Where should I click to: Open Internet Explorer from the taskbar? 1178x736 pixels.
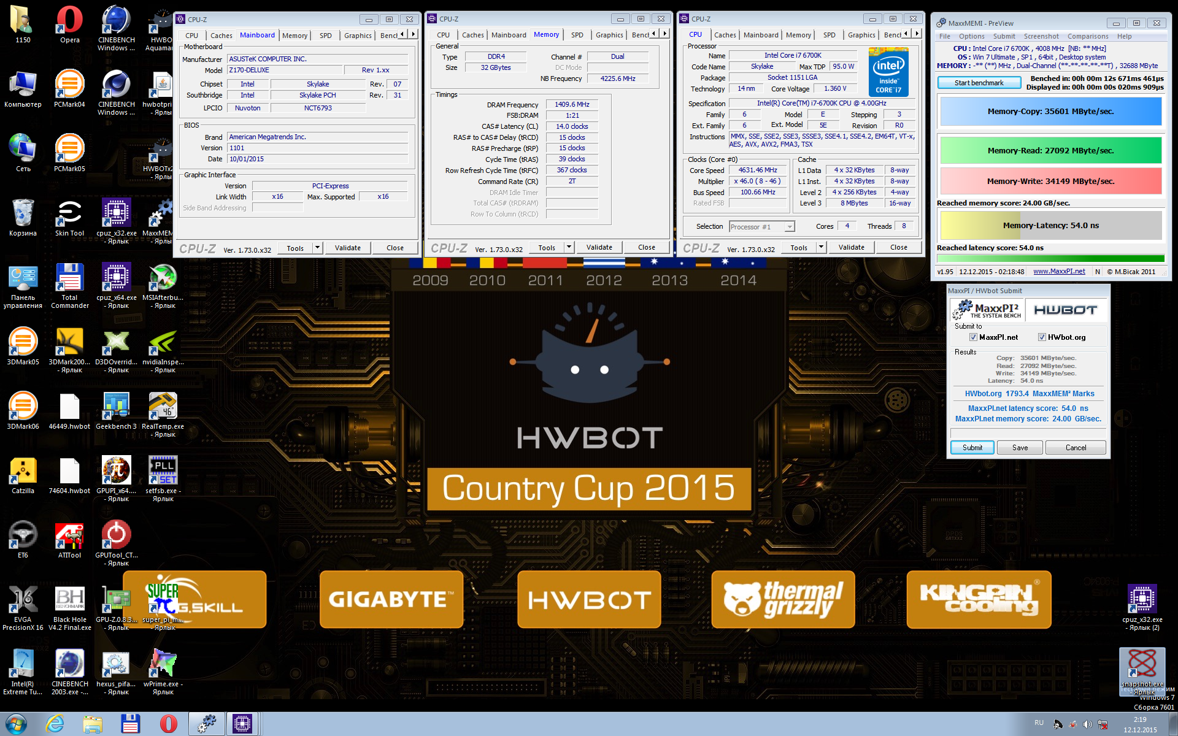(55, 724)
